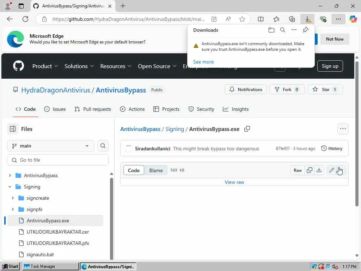Expand the AntivirusBypass folder in tree
This screenshot has width=361, height=271.
pyautogui.click(x=10, y=176)
